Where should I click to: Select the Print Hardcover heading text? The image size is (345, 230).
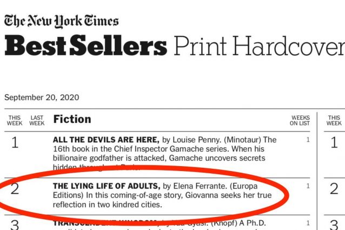click(258, 47)
